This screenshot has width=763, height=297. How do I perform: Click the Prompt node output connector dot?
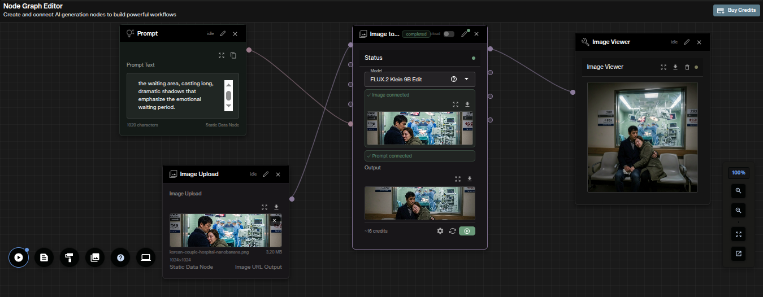(249, 51)
